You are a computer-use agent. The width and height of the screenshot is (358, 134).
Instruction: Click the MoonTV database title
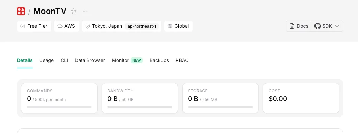pyautogui.click(x=50, y=11)
